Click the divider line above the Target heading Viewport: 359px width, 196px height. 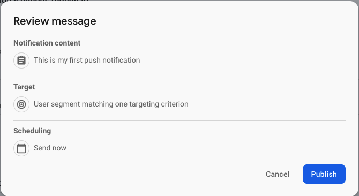[x=179, y=77]
